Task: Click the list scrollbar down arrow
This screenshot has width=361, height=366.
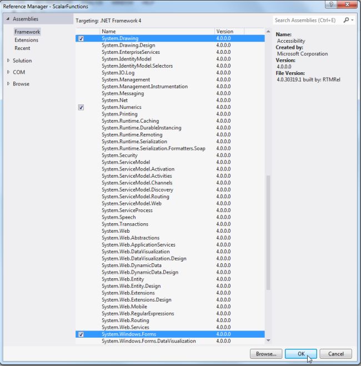Action: tap(268, 340)
